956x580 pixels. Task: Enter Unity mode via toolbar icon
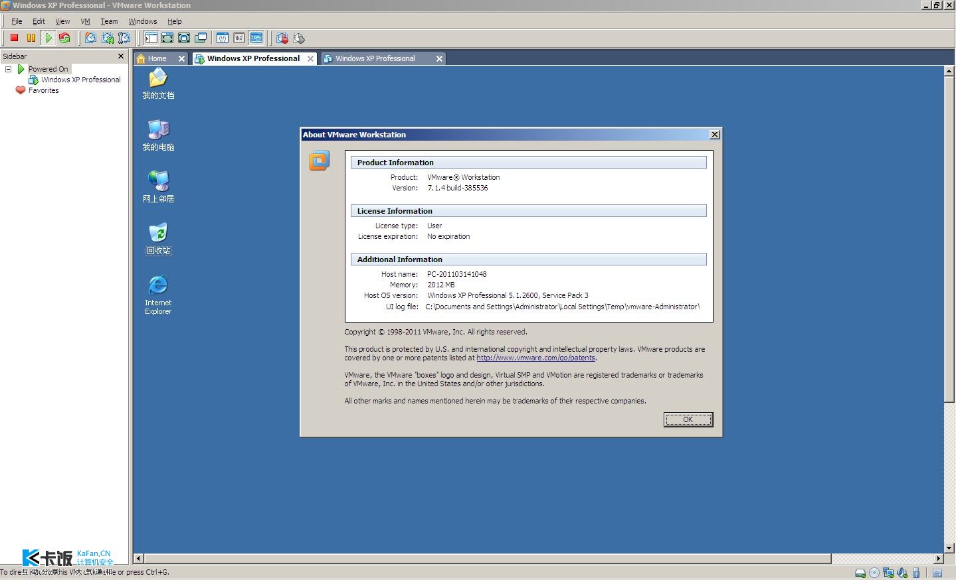pyautogui.click(x=201, y=38)
